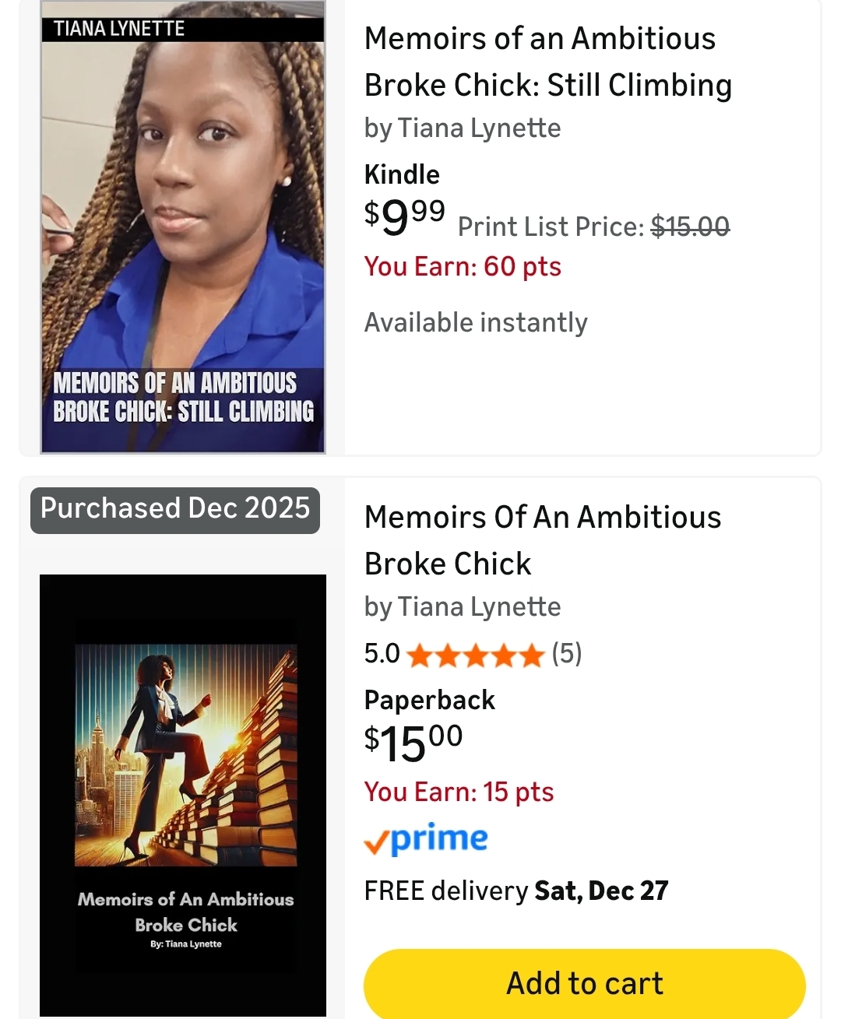
Task: Select the Paperback format link
Action: 430,700
